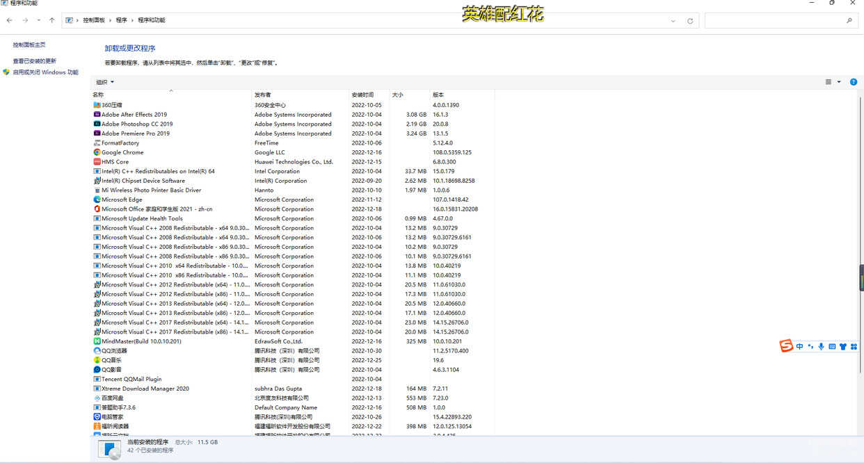Click the 福昕阅读器 orange icon

pos(97,426)
